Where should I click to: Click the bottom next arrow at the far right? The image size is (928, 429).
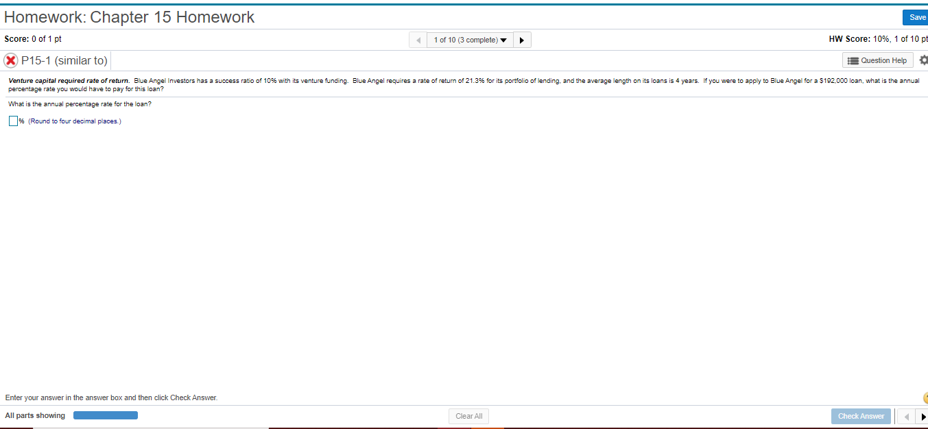(923, 416)
